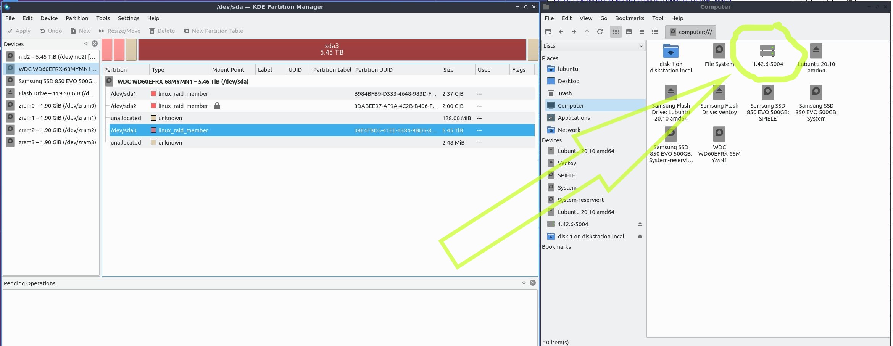Select 1.42.6-5004 drive icon
893x346 pixels.
tap(768, 55)
